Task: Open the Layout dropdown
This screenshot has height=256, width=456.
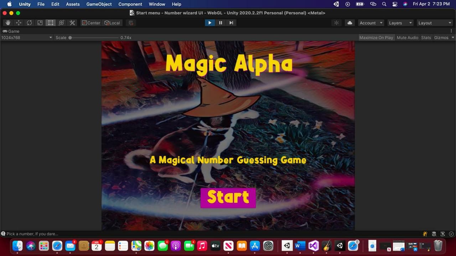Action: (x=435, y=23)
